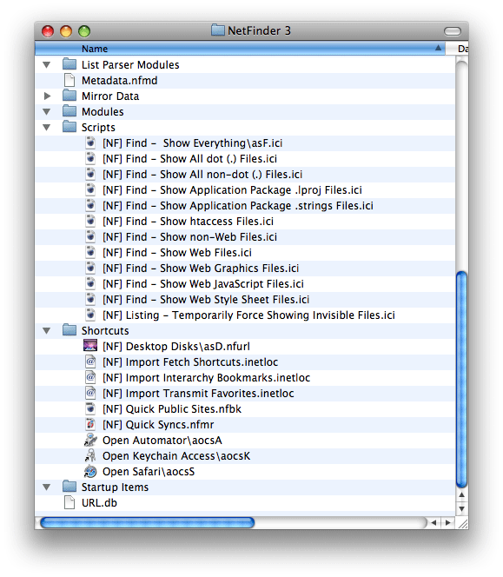The height and width of the screenshot is (577, 503).
Task: Click the window resize grip corner
Action: pyautogui.click(x=462, y=523)
